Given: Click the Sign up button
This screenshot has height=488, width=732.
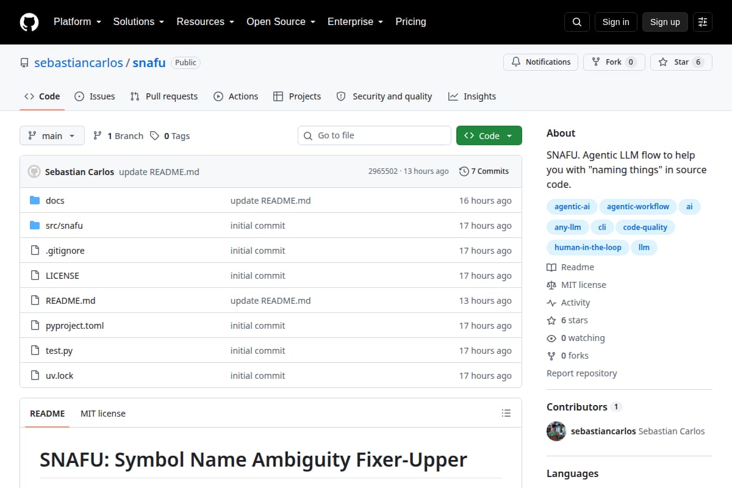Looking at the screenshot, I should click(x=665, y=22).
